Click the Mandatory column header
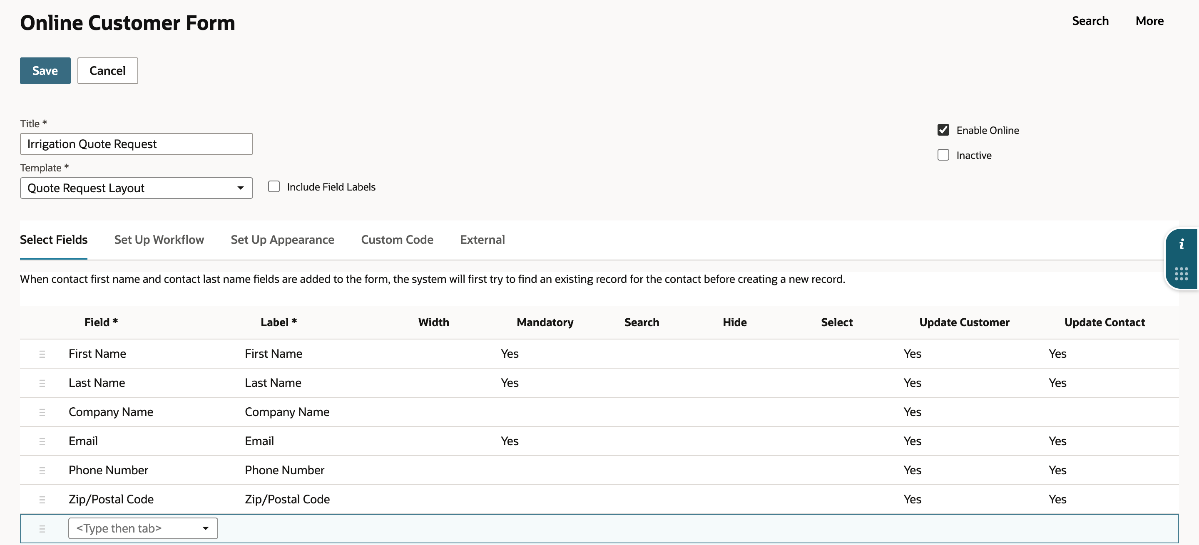 point(545,322)
